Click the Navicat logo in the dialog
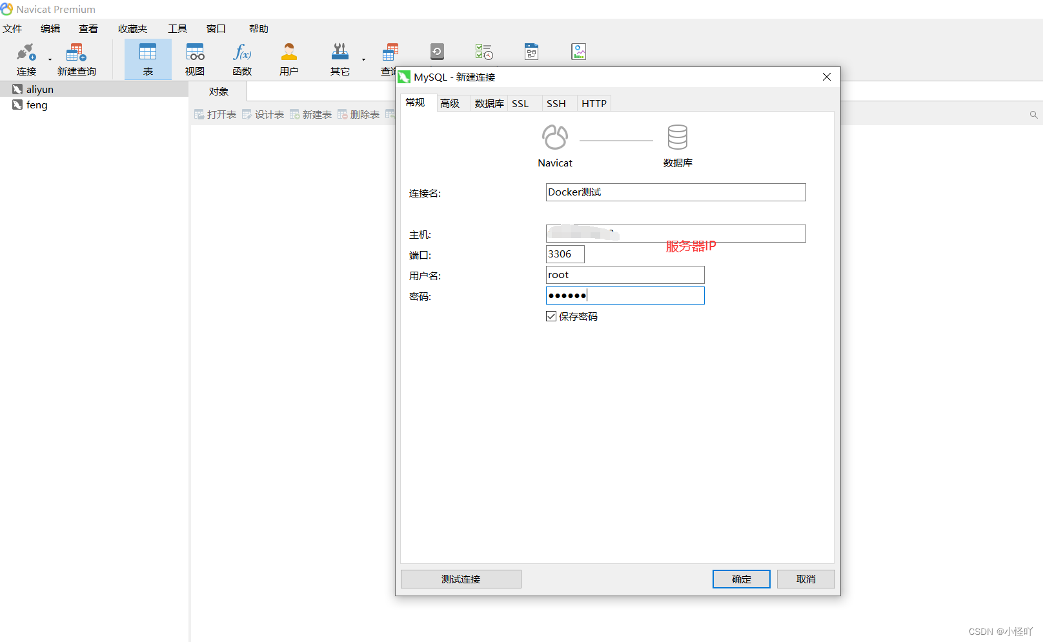Screen dimensions: 1043x642 (555, 137)
